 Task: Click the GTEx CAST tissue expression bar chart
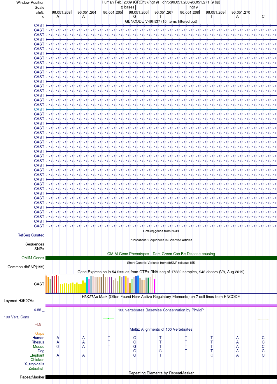(100, 283)
